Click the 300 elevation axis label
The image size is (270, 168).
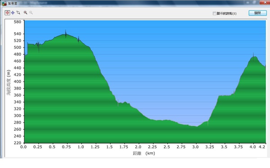(x=18, y=116)
